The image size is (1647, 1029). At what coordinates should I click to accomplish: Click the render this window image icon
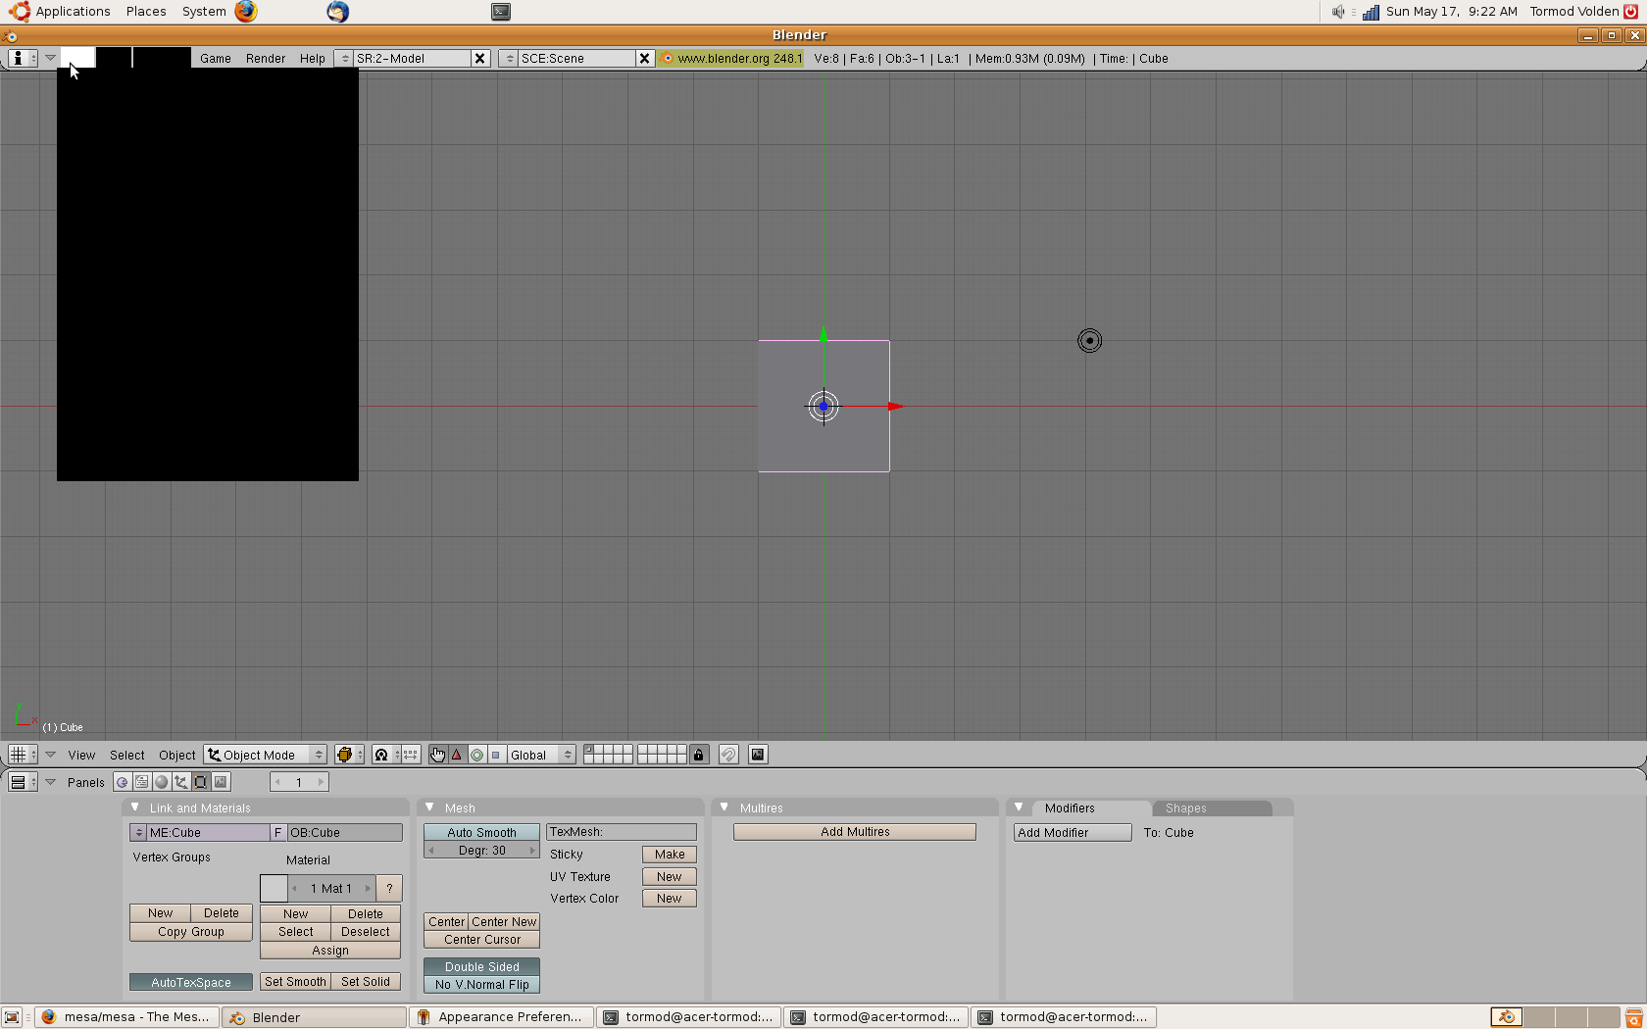click(x=758, y=755)
